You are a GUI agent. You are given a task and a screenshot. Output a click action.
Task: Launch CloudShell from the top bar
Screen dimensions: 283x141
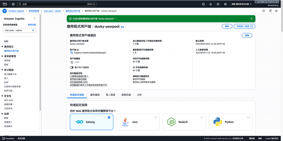[x=203, y=4]
